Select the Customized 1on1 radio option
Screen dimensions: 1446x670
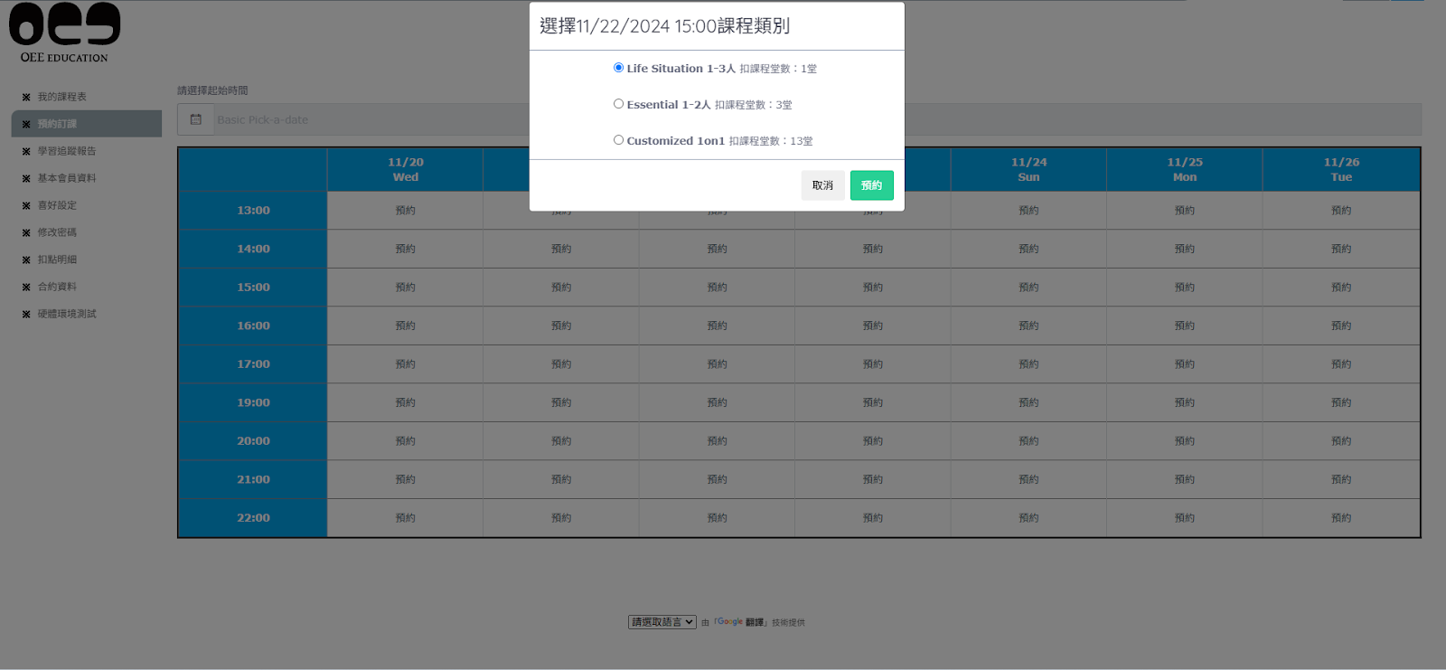pos(619,140)
